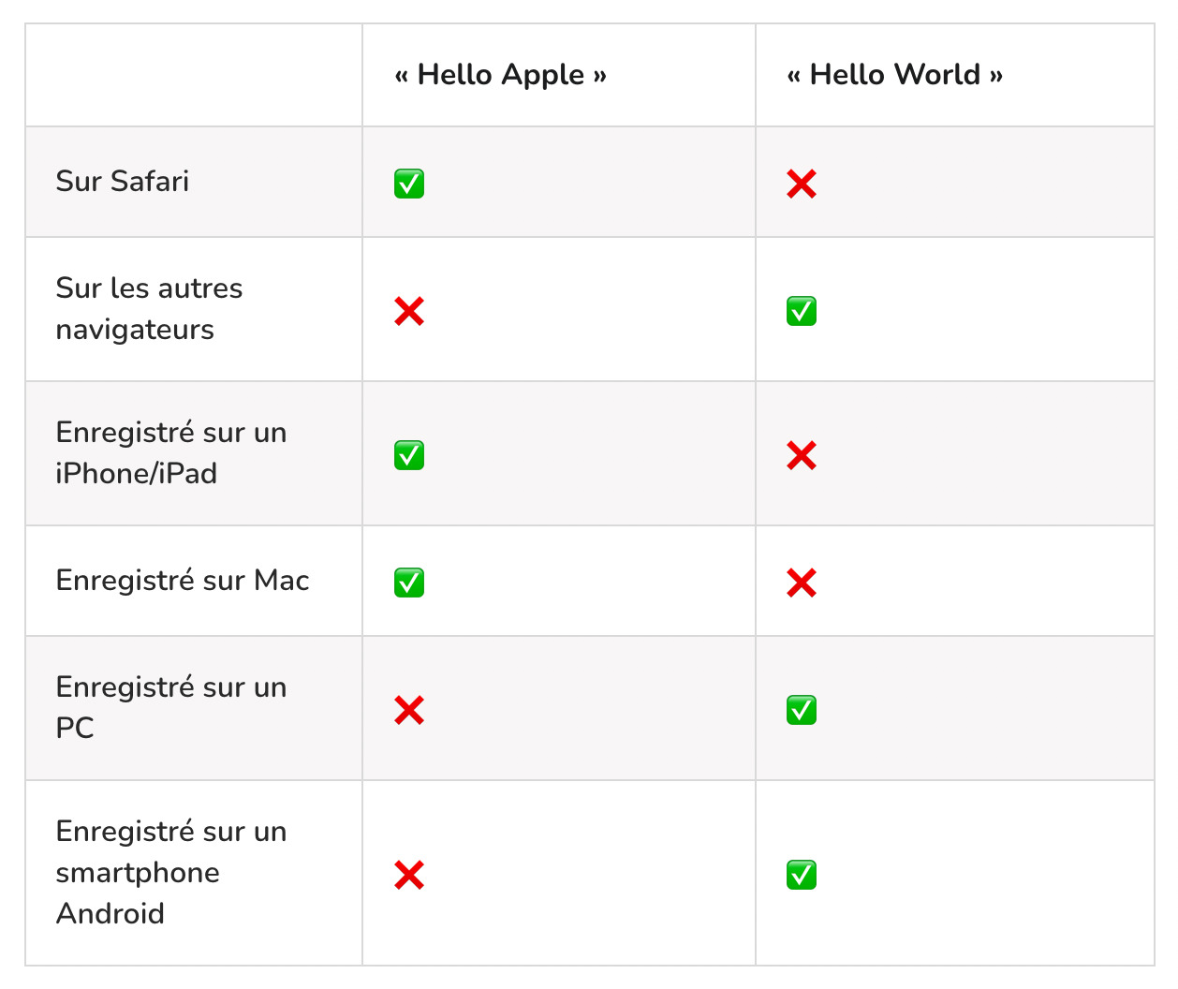Click green checkmark for iPhone/iPad under Hello Apple
1178x989 pixels.
click(409, 455)
